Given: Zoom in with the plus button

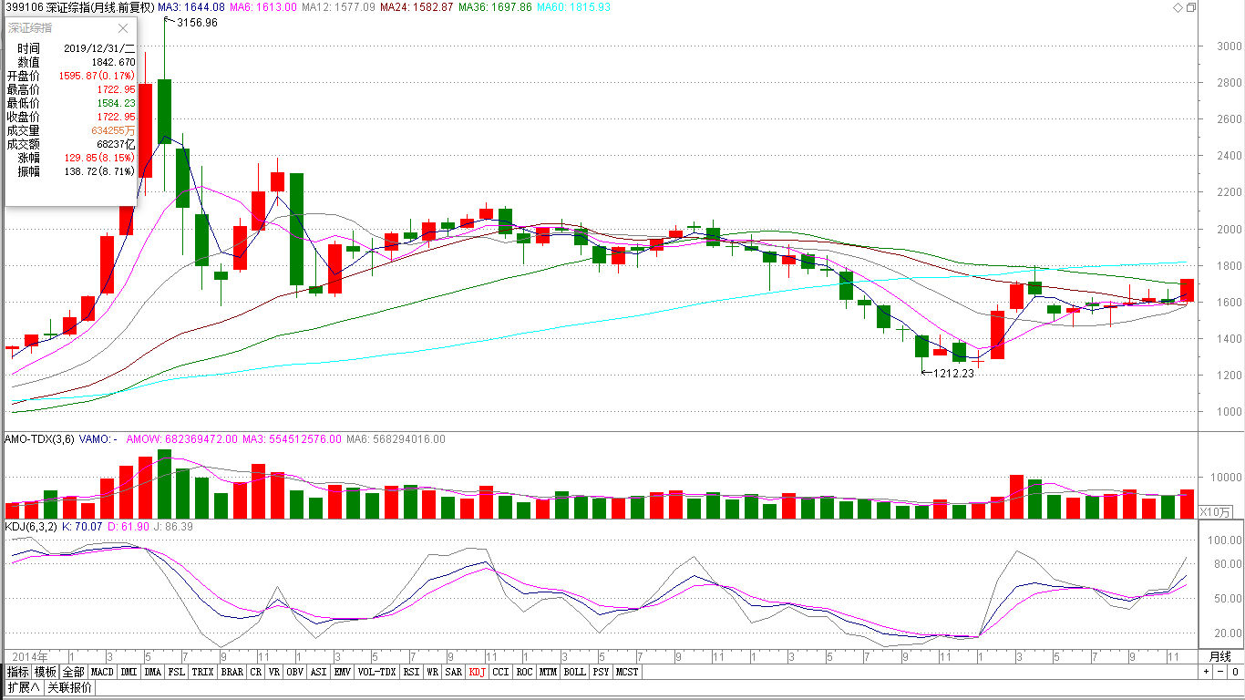Looking at the screenshot, I should tap(1206, 672).
